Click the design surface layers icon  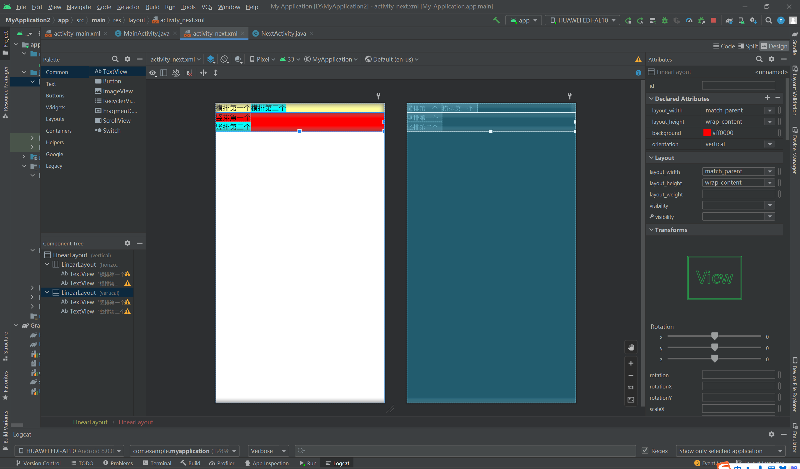(x=211, y=59)
